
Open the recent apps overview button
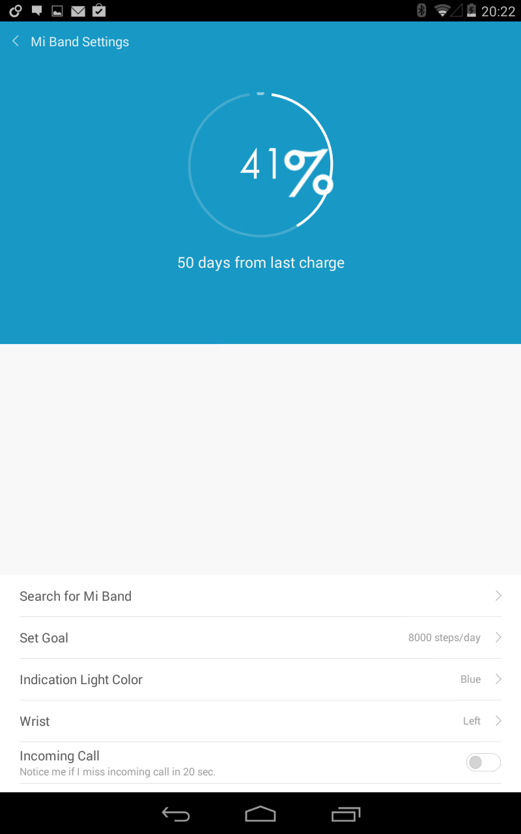coord(345,814)
